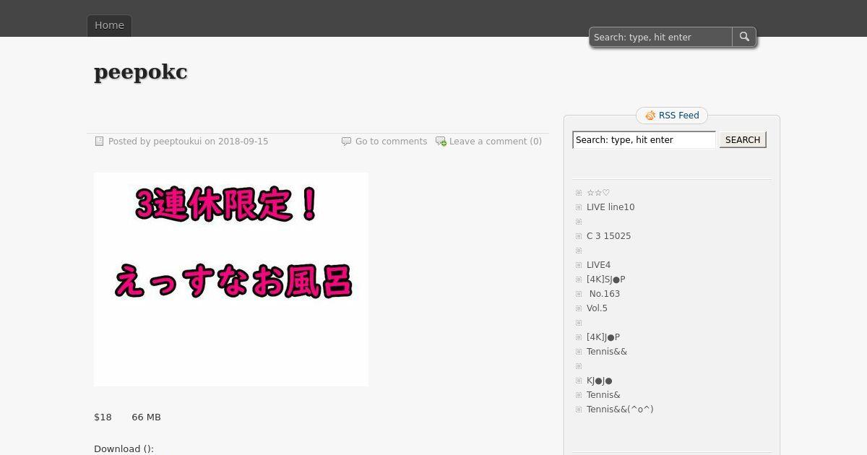Click the Download (): text
867x455 pixels.
[x=124, y=449]
